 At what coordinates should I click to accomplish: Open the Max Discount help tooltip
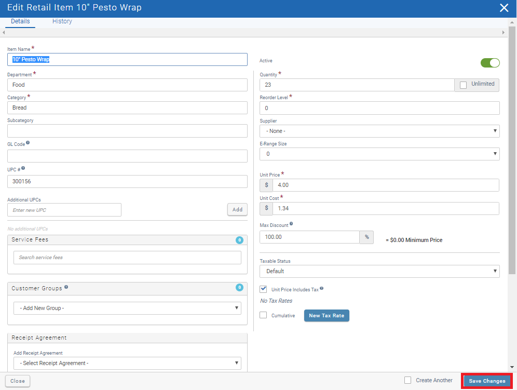[x=292, y=224]
